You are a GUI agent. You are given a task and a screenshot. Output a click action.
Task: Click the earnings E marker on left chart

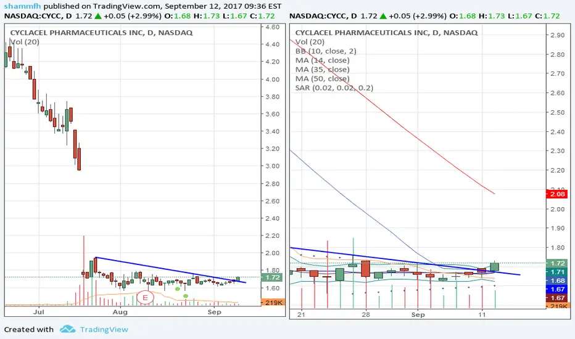[x=145, y=298]
